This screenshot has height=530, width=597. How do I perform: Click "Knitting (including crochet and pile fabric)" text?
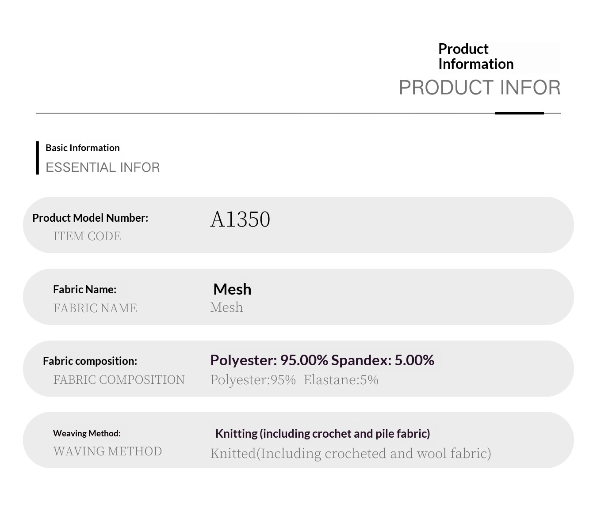[322, 434]
